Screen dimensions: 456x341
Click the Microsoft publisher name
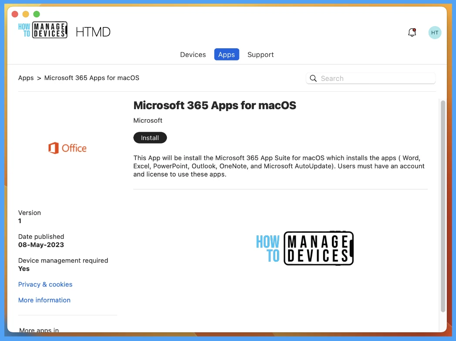pos(148,120)
